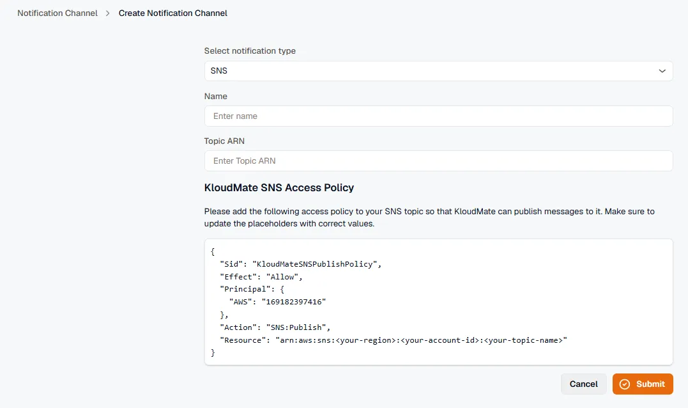The width and height of the screenshot is (688, 408).
Task: Select the AWS account ID 169182397416
Action: click(x=294, y=302)
